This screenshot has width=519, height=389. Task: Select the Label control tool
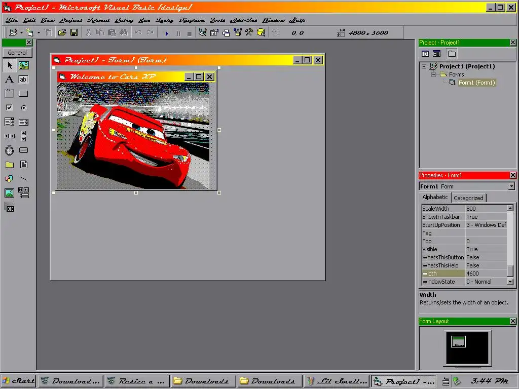coord(9,80)
